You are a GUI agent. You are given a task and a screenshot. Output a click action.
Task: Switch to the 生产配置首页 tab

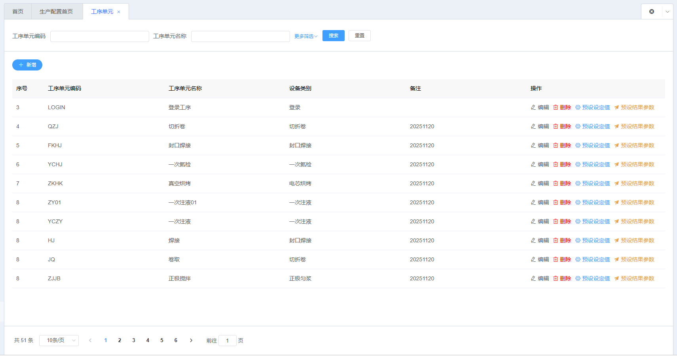click(x=56, y=11)
